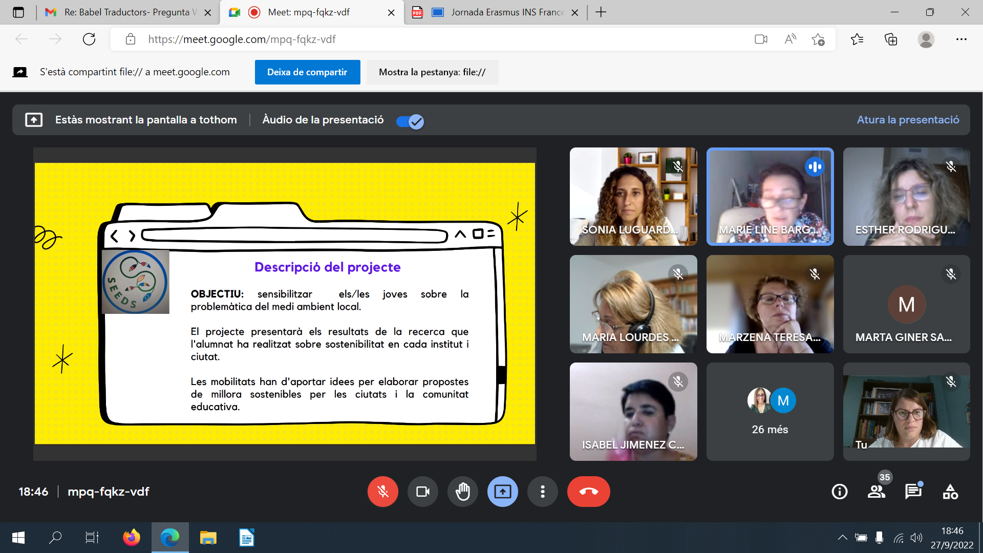Switch to the Gmail Babel Traductors tab
This screenshot has height=553, width=983.
click(x=128, y=12)
